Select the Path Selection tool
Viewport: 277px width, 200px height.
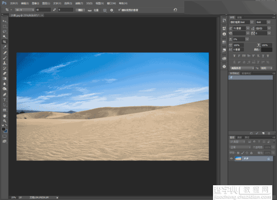click(4, 105)
